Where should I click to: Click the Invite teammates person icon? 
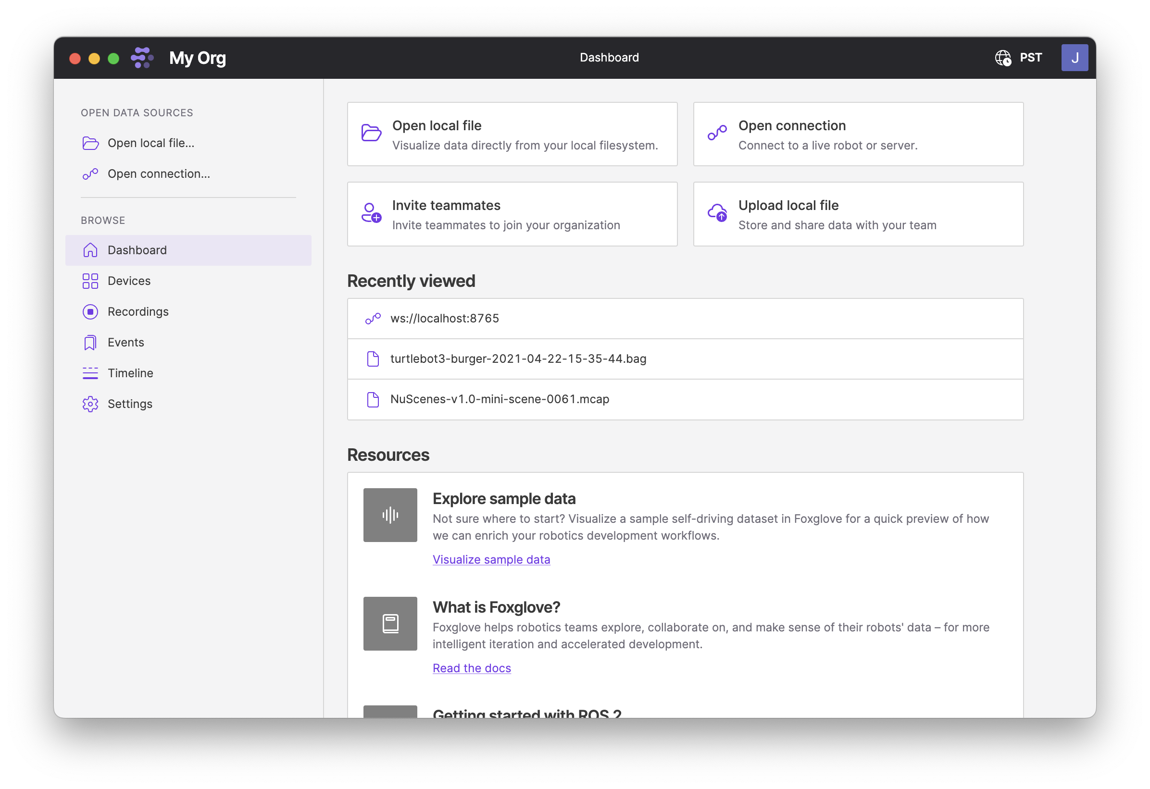click(x=371, y=213)
